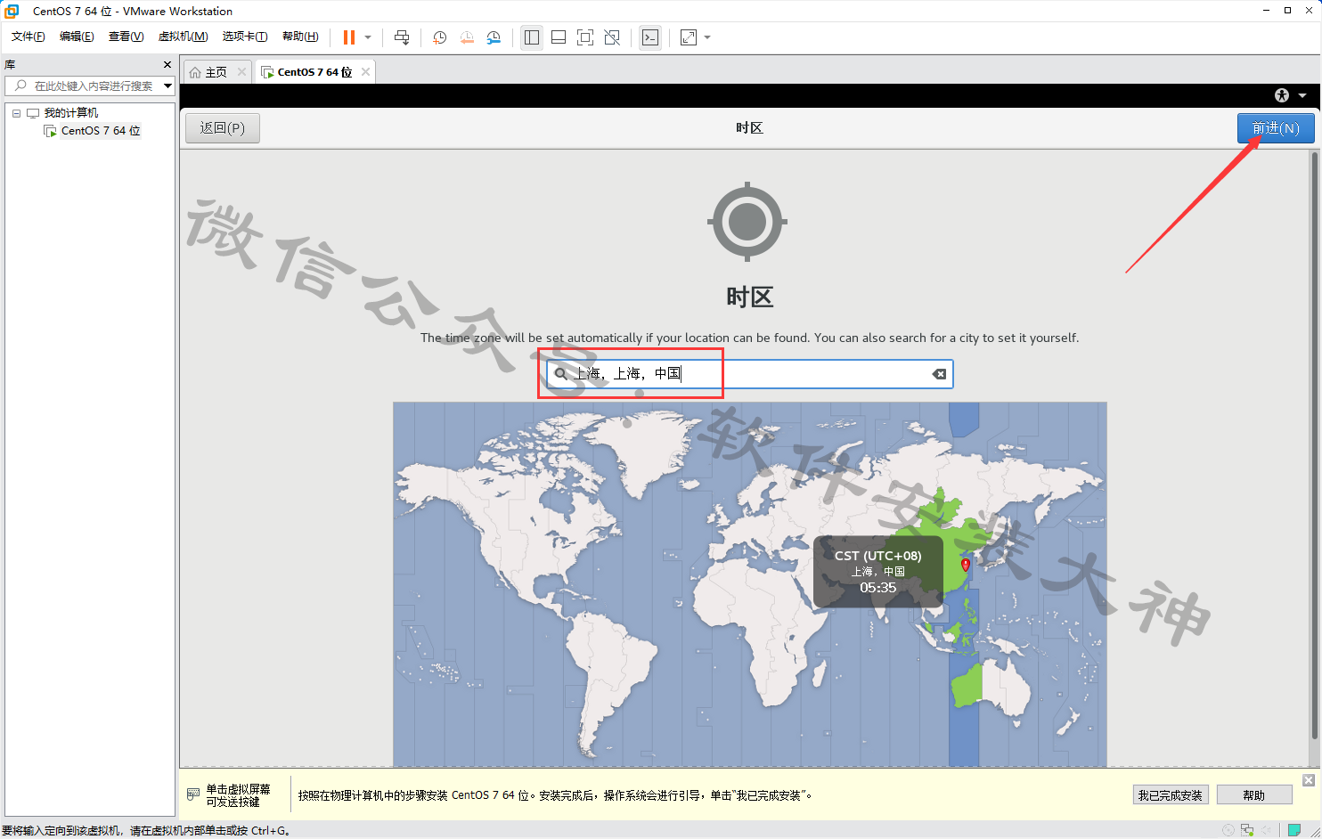1322x839 pixels.
Task: Click the sound card status icon
Action: (x=1266, y=830)
